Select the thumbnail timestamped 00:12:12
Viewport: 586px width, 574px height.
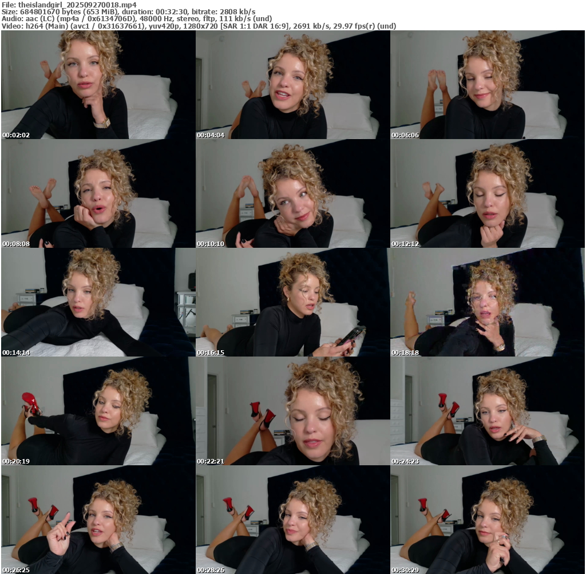pos(488,193)
